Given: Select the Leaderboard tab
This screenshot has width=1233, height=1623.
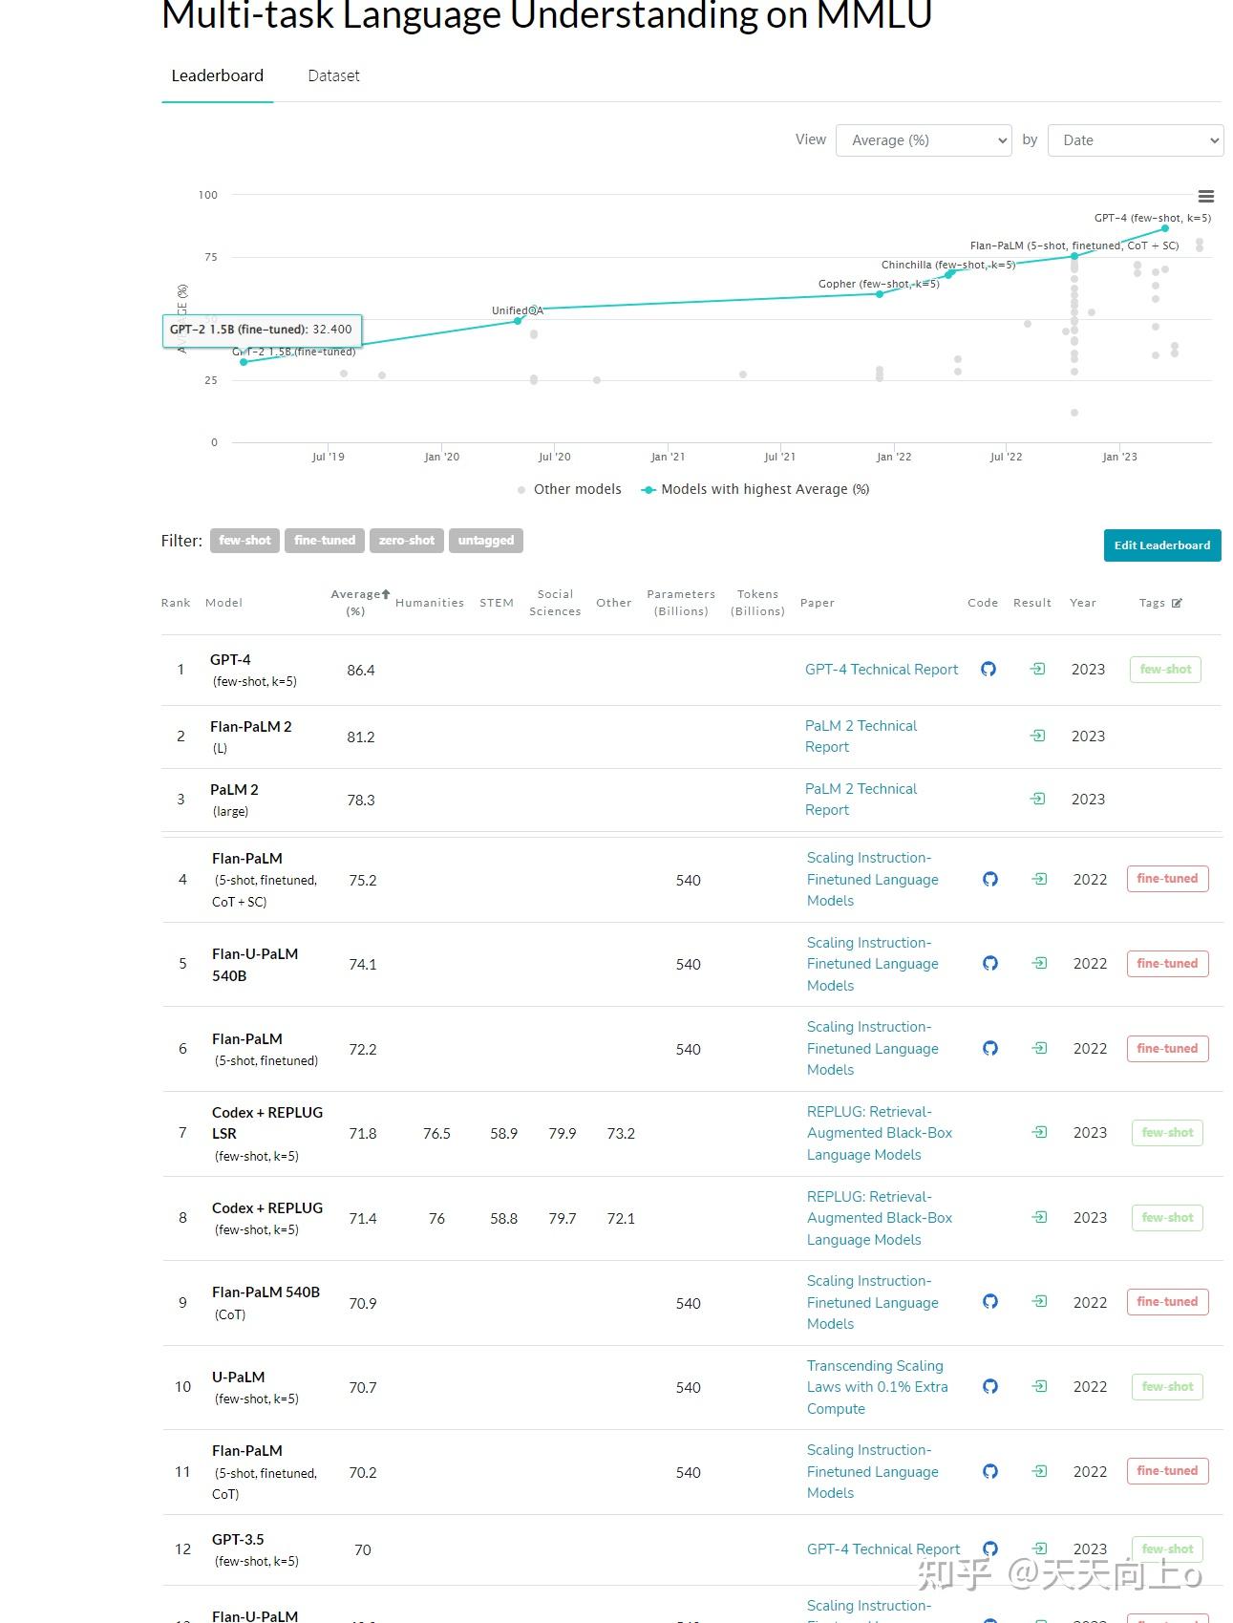Looking at the screenshot, I should click(217, 75).
